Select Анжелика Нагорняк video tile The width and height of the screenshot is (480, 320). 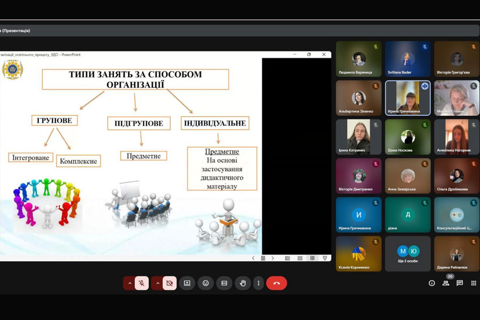click(x=457, y=137)
